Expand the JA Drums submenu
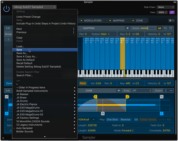Viewport: 178px width, 141px height. coord(45,101)
